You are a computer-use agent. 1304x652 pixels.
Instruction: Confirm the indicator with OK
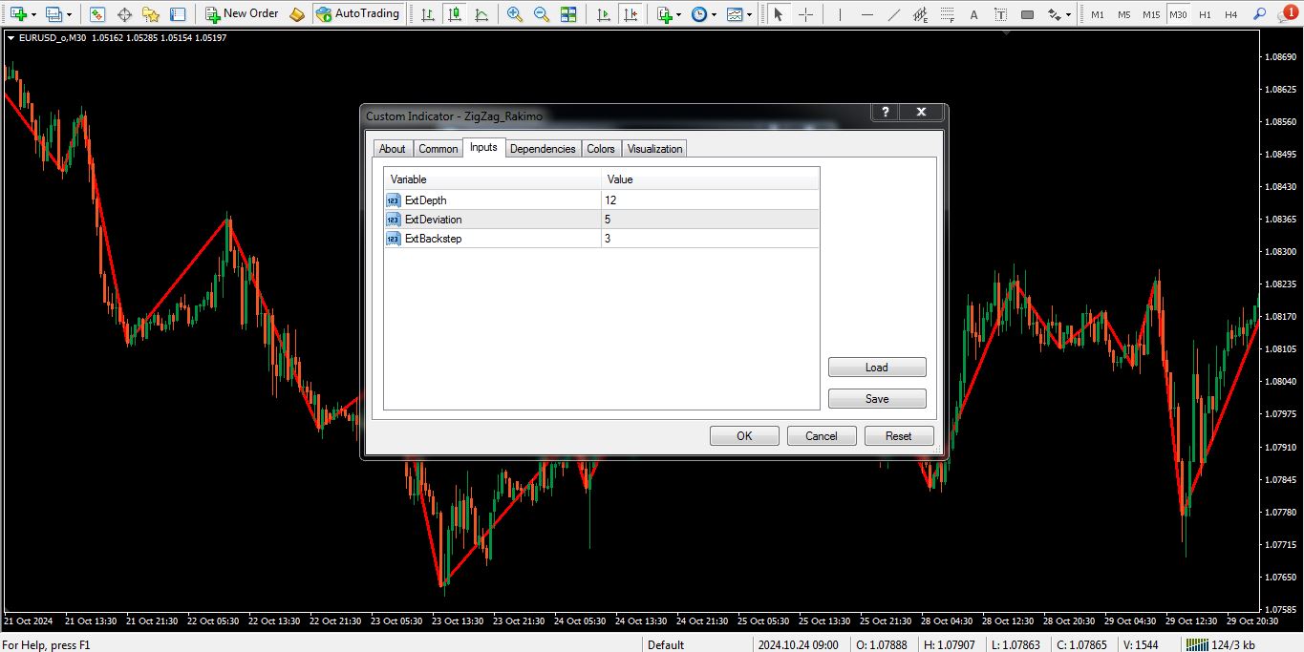click(x=744, y=436)
